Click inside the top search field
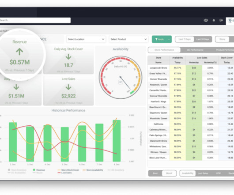The image size is (234, 195). click(35, 20)
